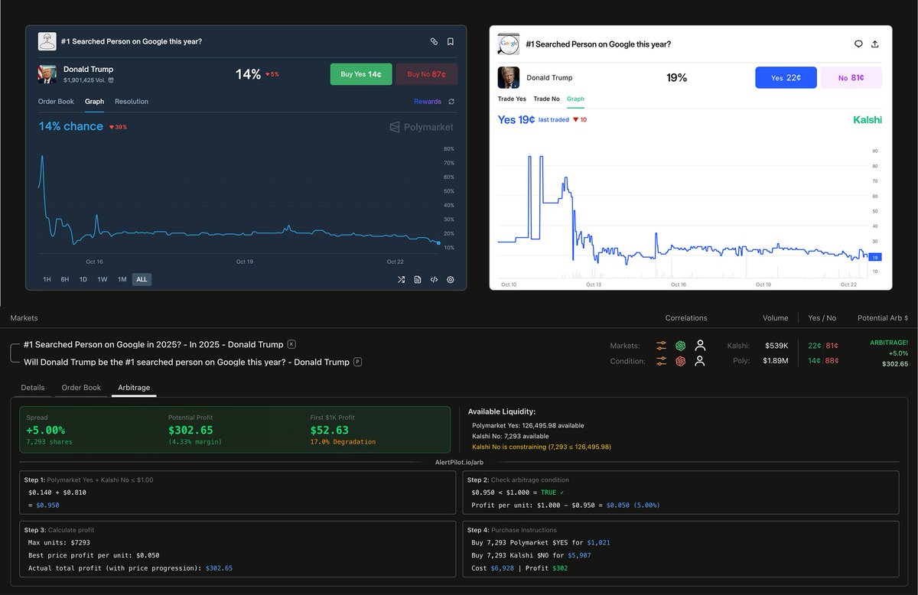Screen dimensions: 918x595
Task: Select the Arbitrage tab
Action: pos(133,388)
